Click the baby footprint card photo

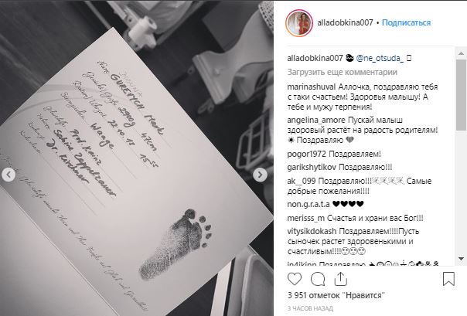click(137, 158)
